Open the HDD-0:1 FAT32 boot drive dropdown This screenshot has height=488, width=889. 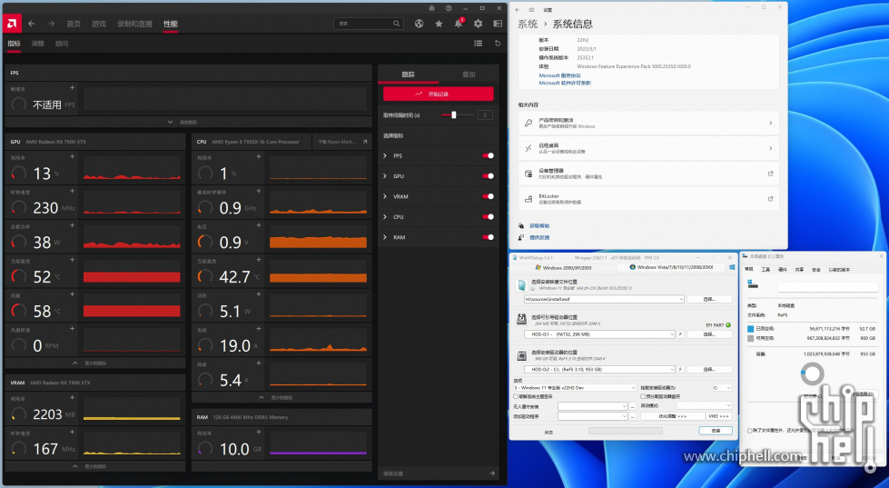pyautogui.click(x=672, y=334)
